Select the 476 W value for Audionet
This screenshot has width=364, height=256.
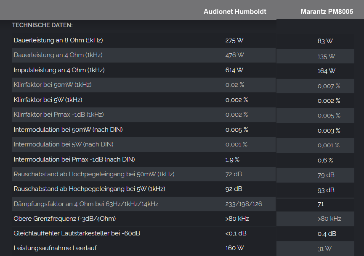[234, 55]
